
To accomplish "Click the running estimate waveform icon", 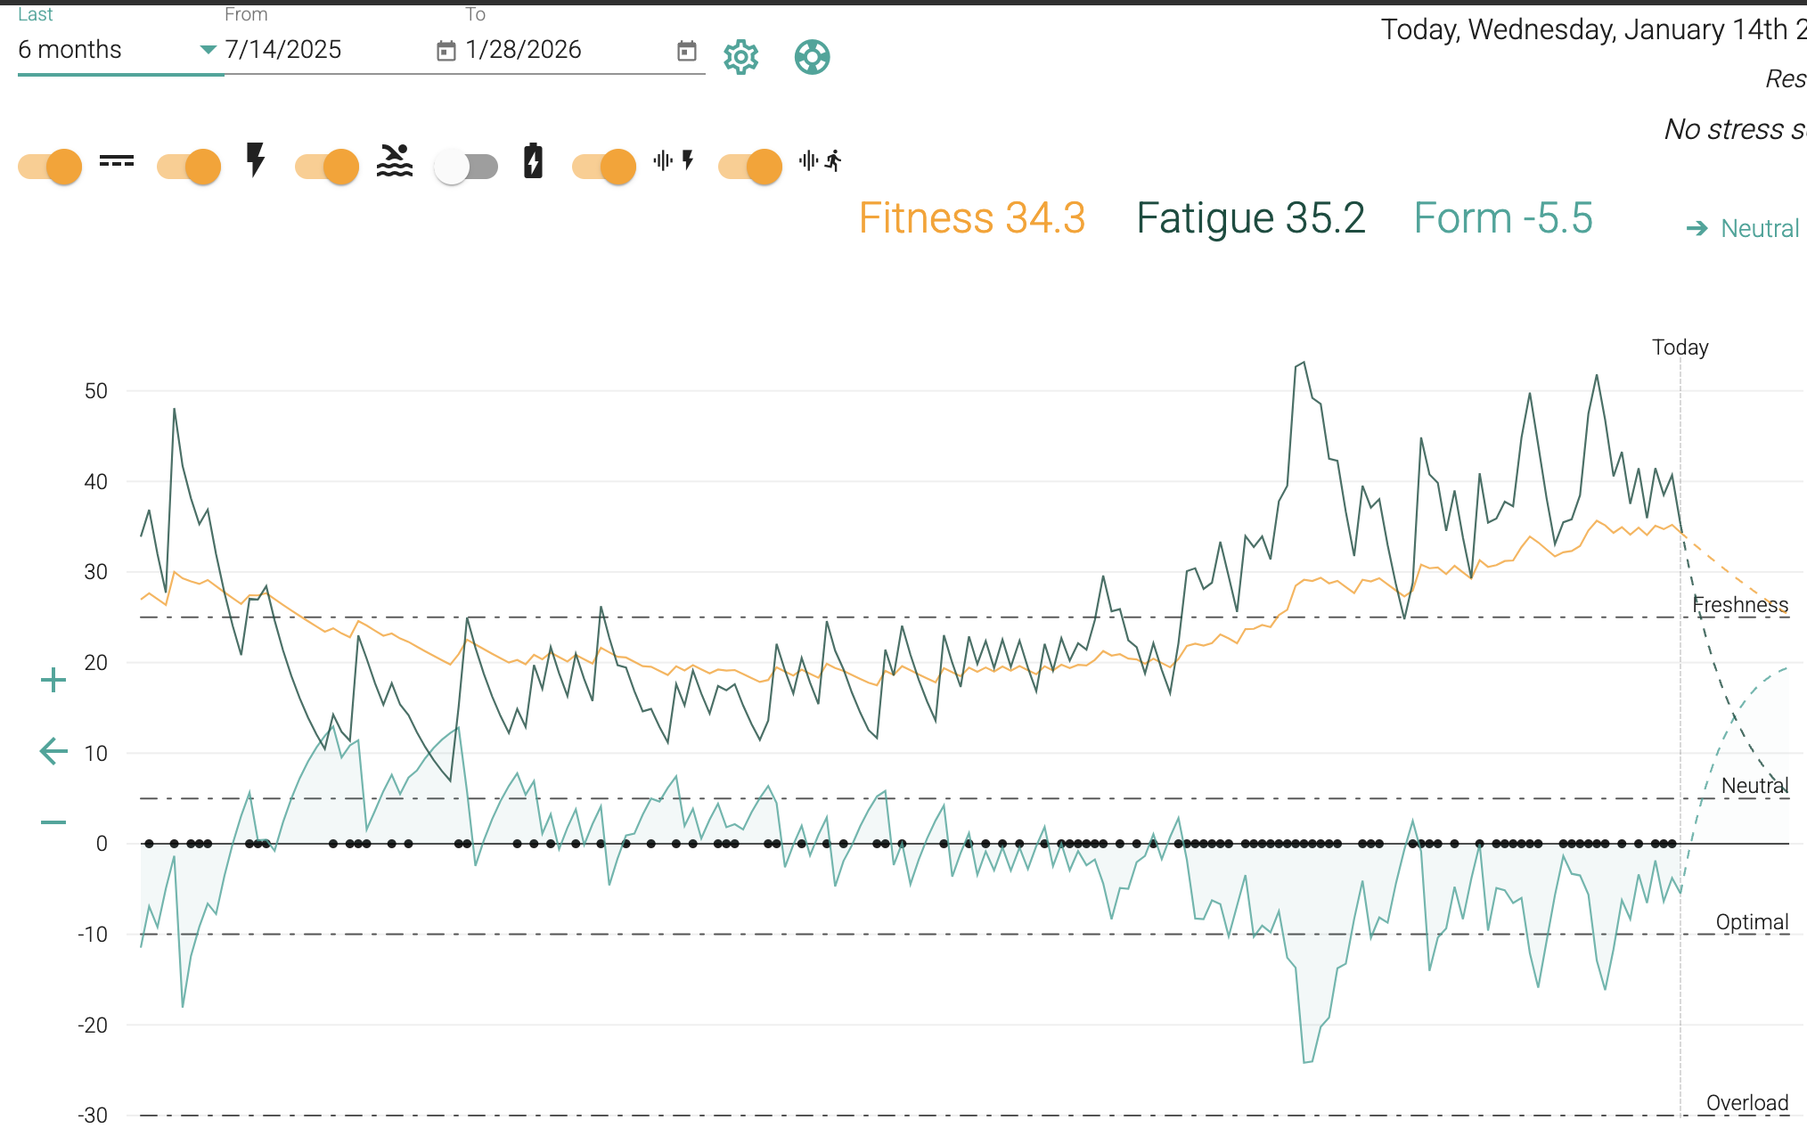I will coord(821,161).
